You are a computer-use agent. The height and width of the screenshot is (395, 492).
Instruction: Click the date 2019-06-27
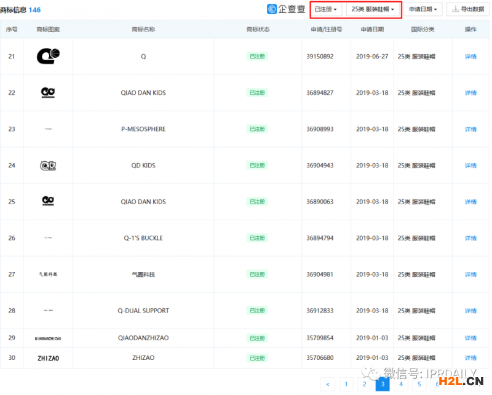[372, 57]
